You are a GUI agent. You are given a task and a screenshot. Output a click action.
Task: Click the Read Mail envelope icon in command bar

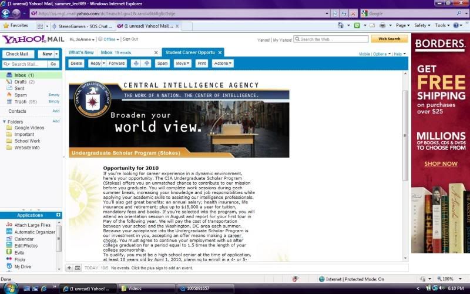(372, 25)
